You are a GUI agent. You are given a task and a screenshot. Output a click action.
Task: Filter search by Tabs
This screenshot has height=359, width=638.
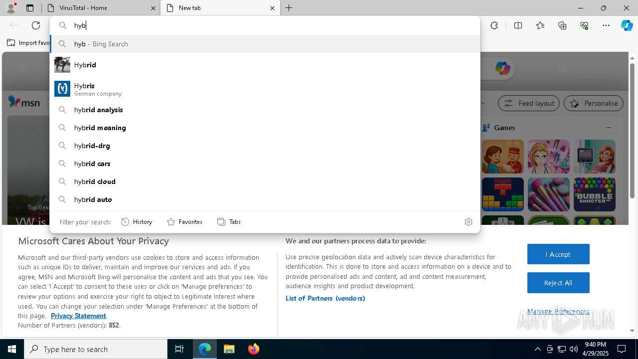click(229, 222)
